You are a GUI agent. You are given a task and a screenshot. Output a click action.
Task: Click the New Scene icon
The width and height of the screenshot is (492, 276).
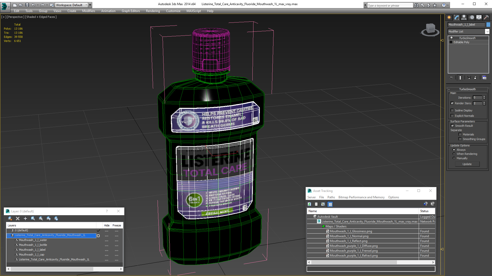pyautogui.click(x=15, y=5)
